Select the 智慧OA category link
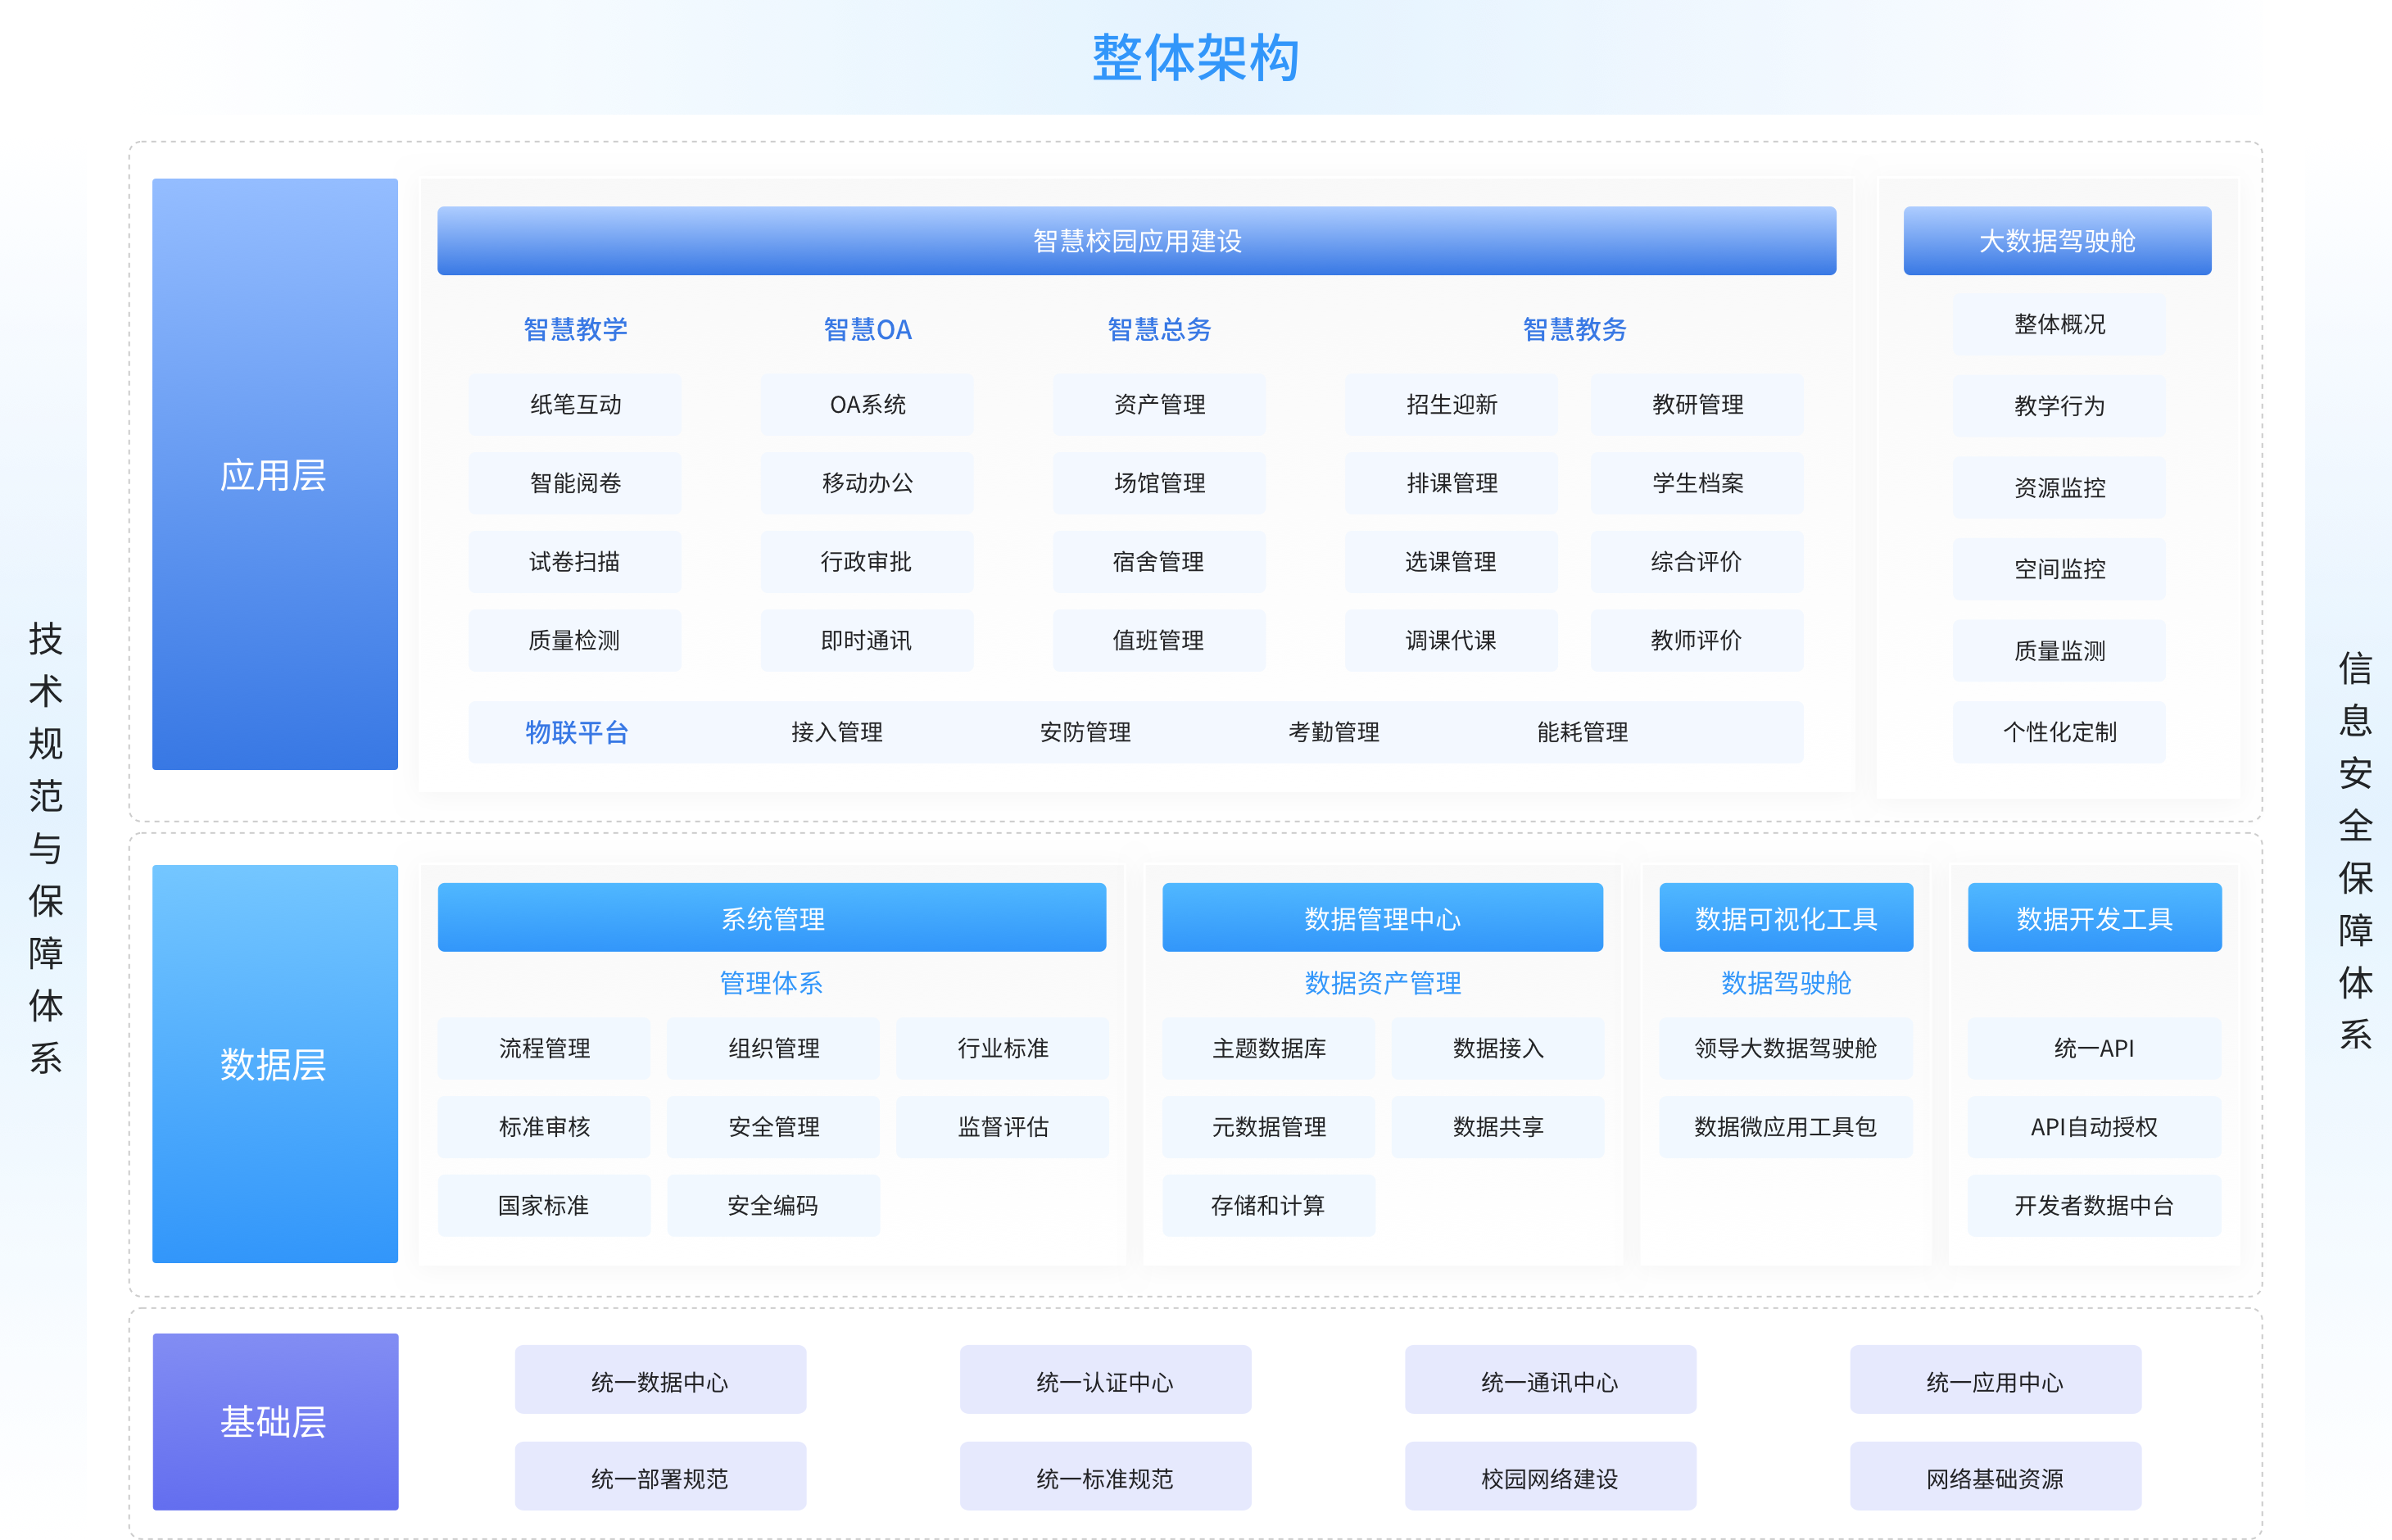 866,329
